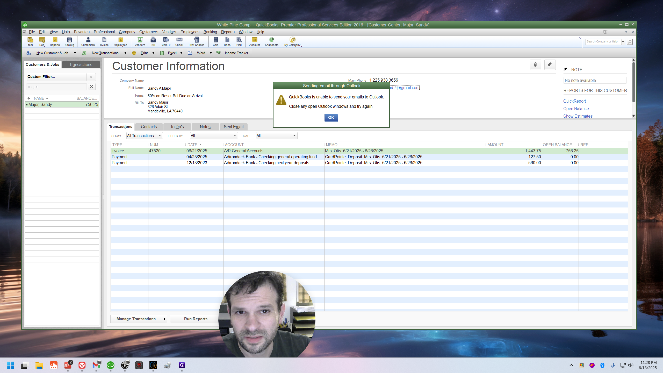Open the Lists menu
The image size is (663, 373).
pos(66,32)
